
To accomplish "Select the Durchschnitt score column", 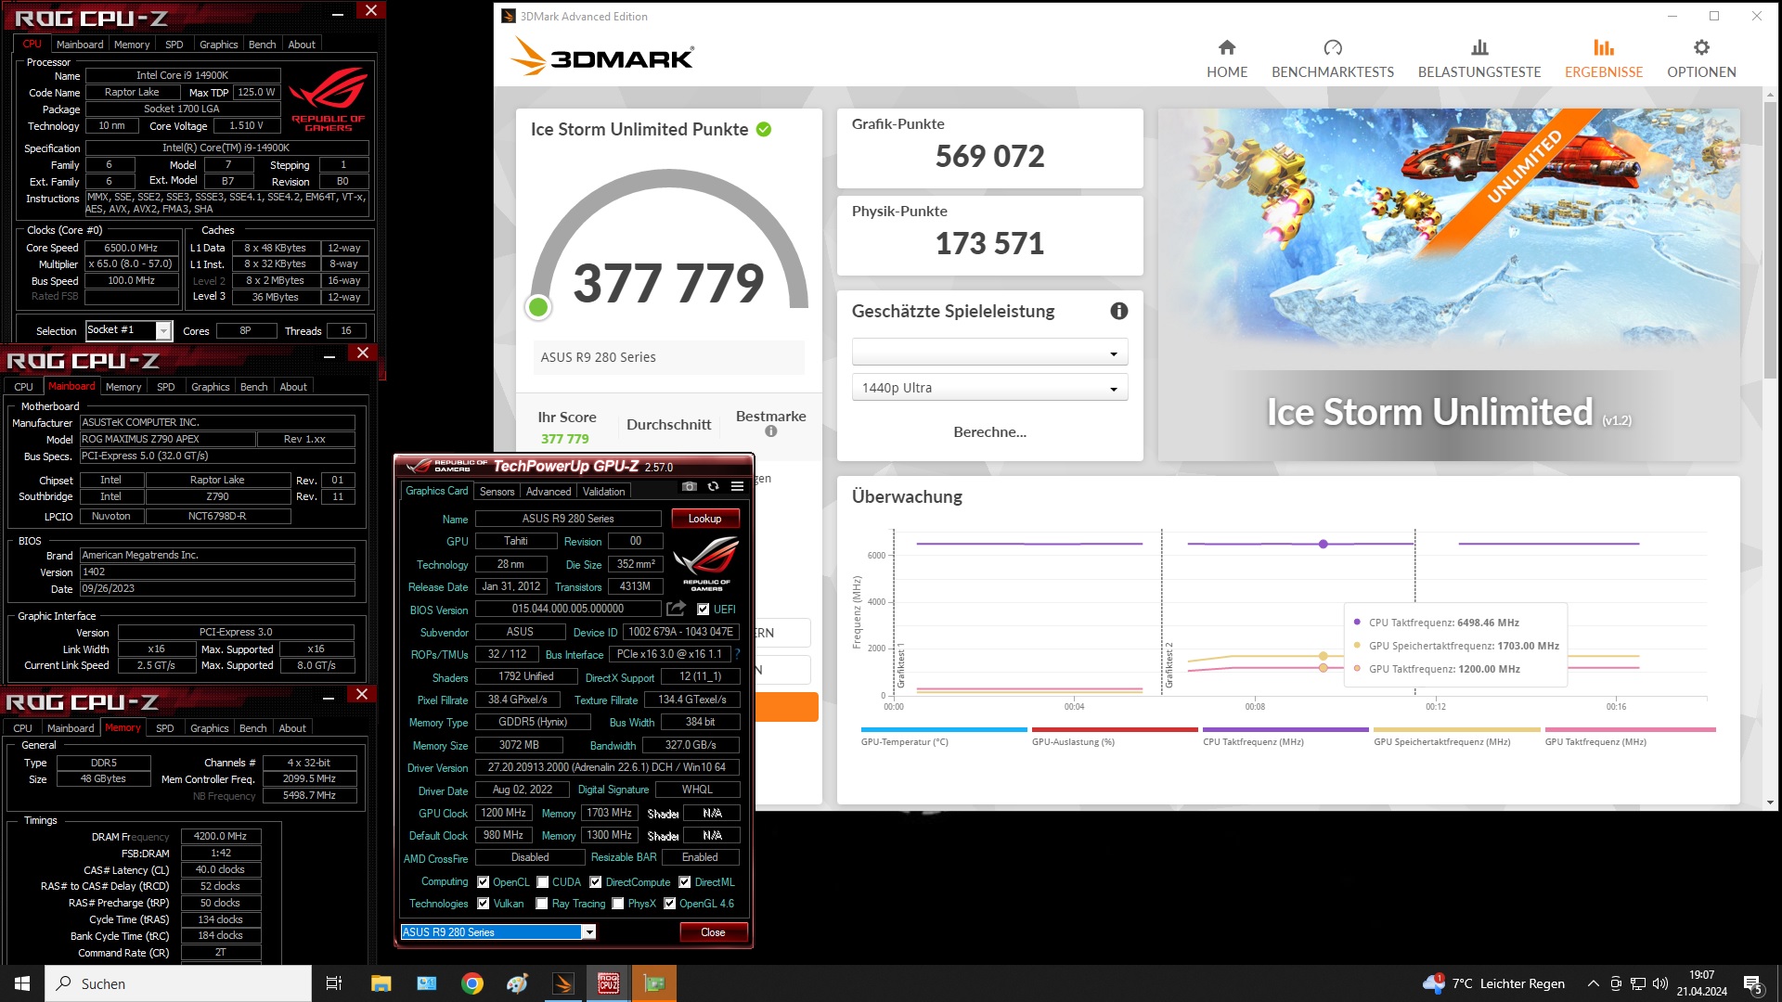I will click(668, 424).
